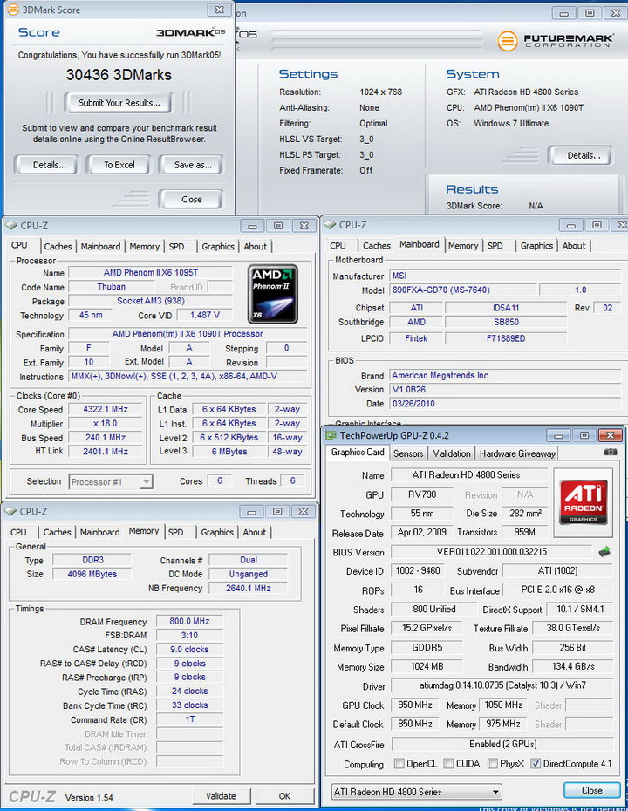Click the DRAM Frequency 800.0 MHz value
The image size is (628, 811).
[x=189, y=621]
